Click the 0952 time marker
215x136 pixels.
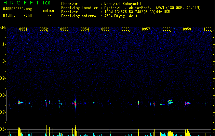click(x=44, y=29)
